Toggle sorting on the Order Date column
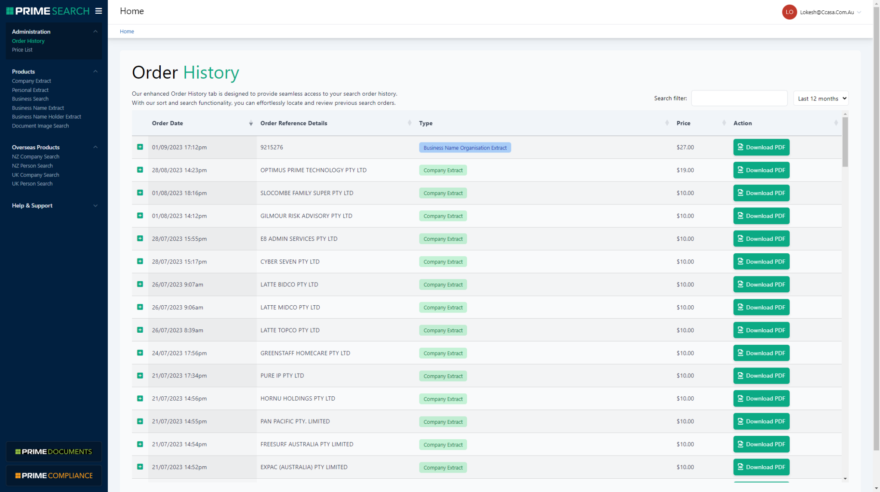The image size is (880, 492). pyautogui.click(x=251, y=123)
